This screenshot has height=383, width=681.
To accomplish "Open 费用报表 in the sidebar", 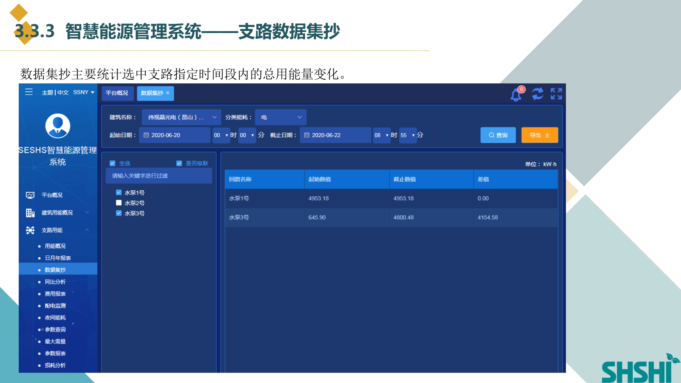I will coord(55,293).
